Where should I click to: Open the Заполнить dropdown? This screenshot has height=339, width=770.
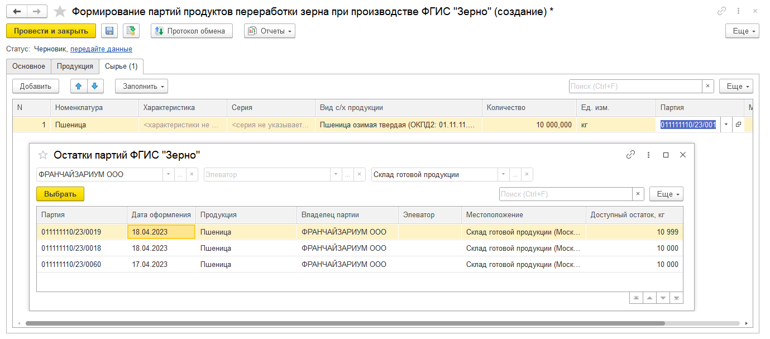[x=141, y=86]
